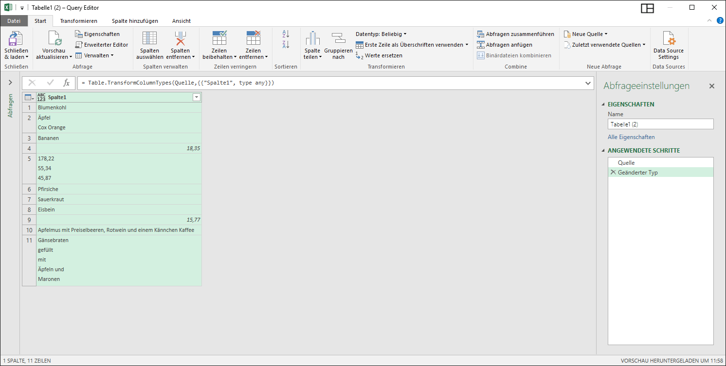Click the Alle Eigenschaften link
The image size is (726, 366).
pos(631,137)
